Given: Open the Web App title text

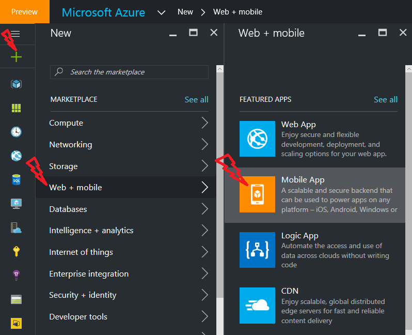Looking at the screenshot, I should pos(298,124).
